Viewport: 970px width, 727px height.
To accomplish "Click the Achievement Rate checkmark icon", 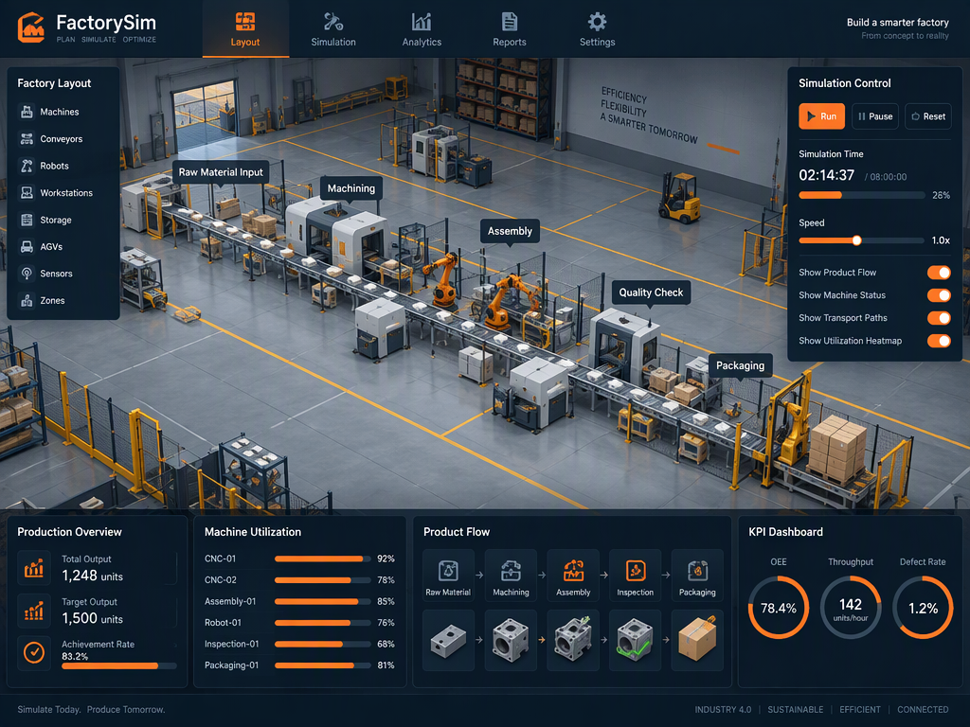I will pos(34,652).
